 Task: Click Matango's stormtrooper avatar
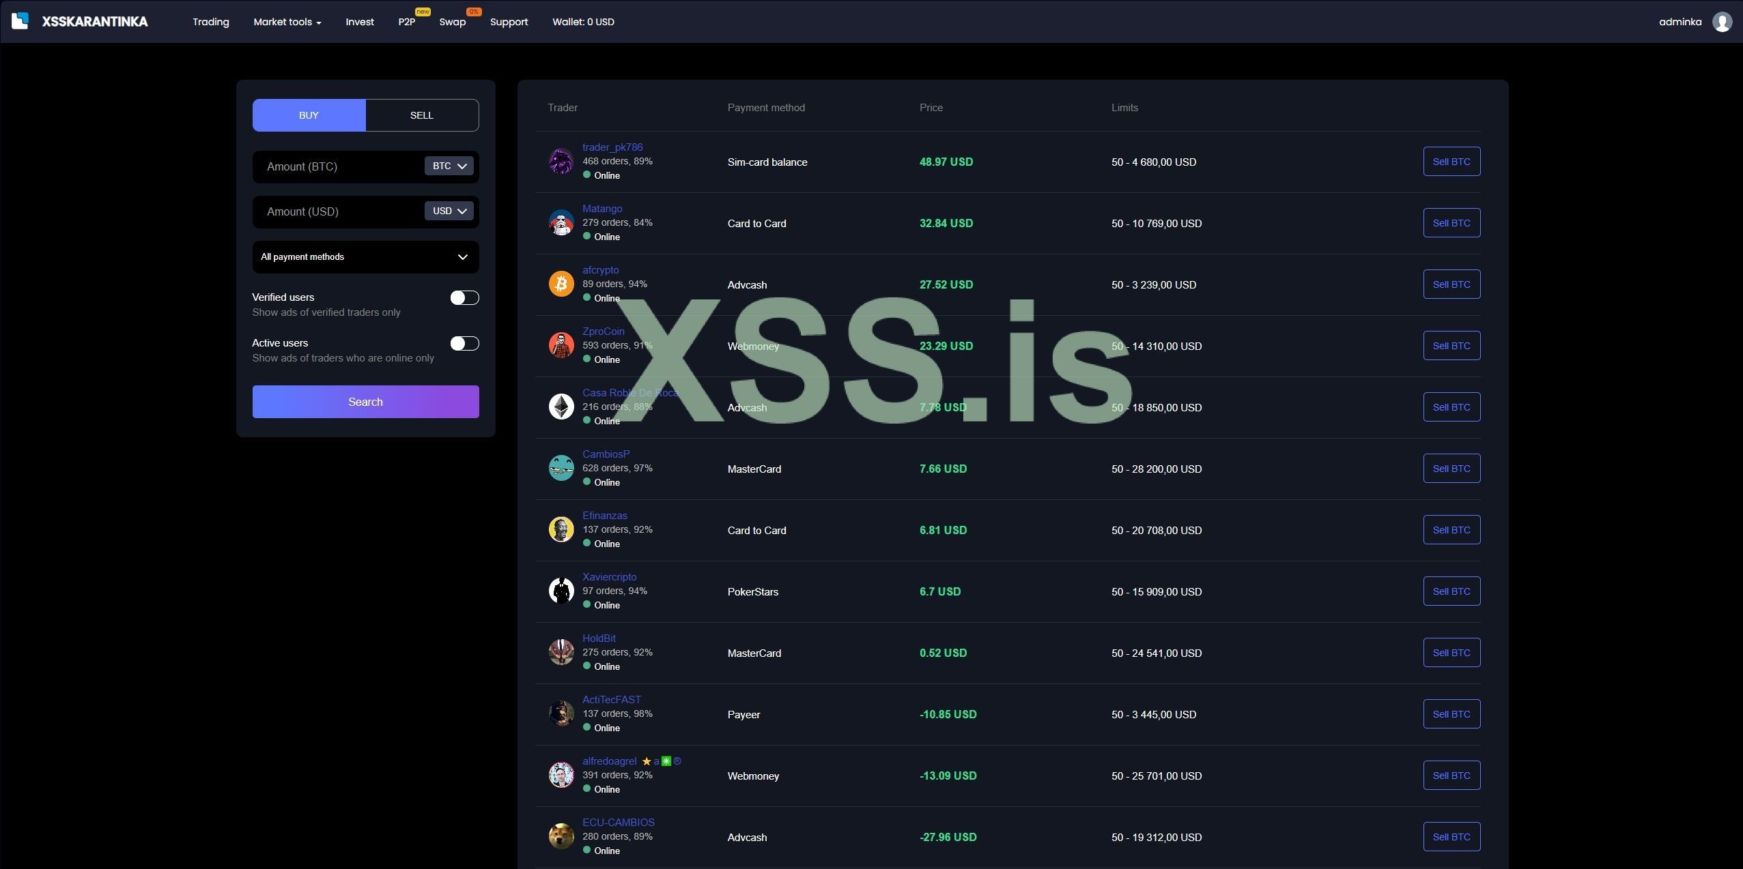(561, 222)
